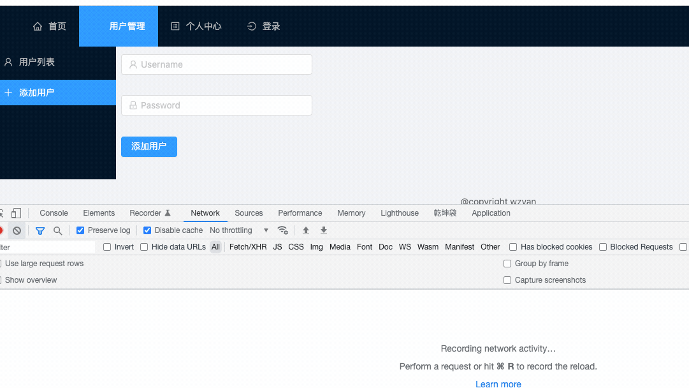This screenshot has height=388, width=689.
Task: Select 添加用户 in the sidebar
Action: tap(58, 93)
